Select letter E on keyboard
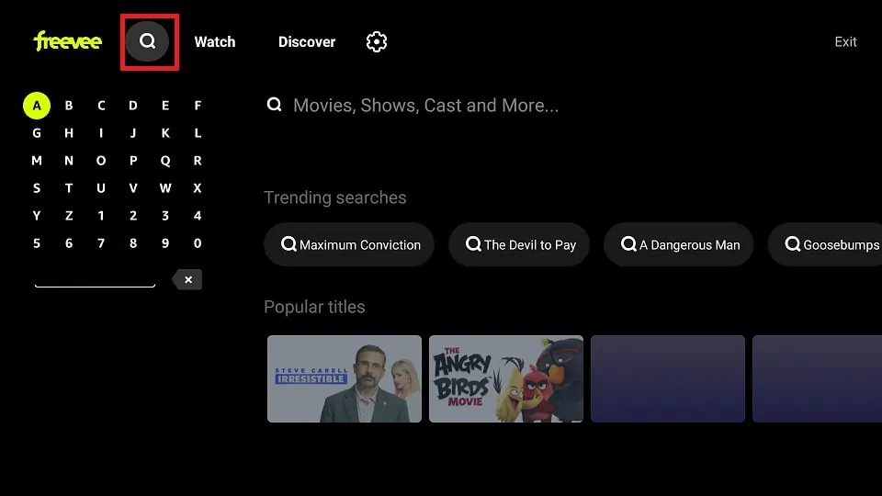Viewport: 882px width, 496px height. click(165, 105)
